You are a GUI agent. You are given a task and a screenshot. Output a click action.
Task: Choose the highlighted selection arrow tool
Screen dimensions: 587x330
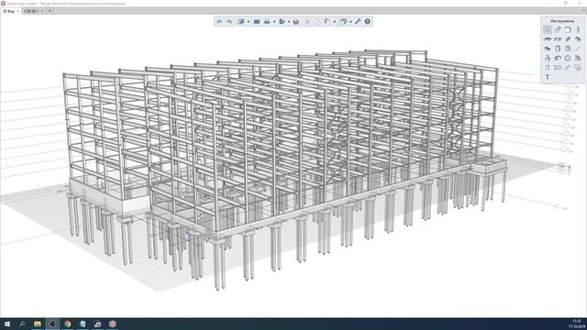548,29
